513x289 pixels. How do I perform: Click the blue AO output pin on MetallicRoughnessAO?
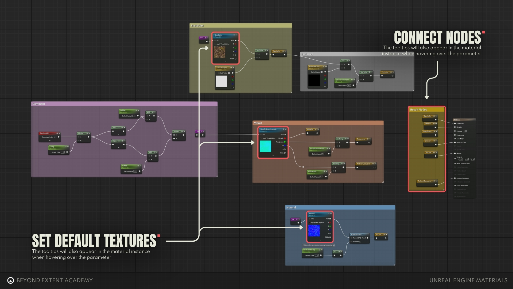point(285,146)
